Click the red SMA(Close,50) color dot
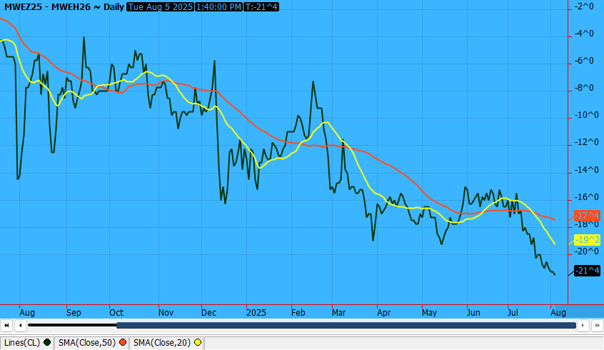Viewport: 604px width, 350px height. click(123, 343)
